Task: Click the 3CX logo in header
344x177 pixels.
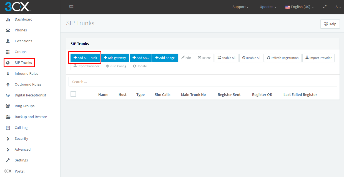Action: pyautogui.click(x=17, y=7)
